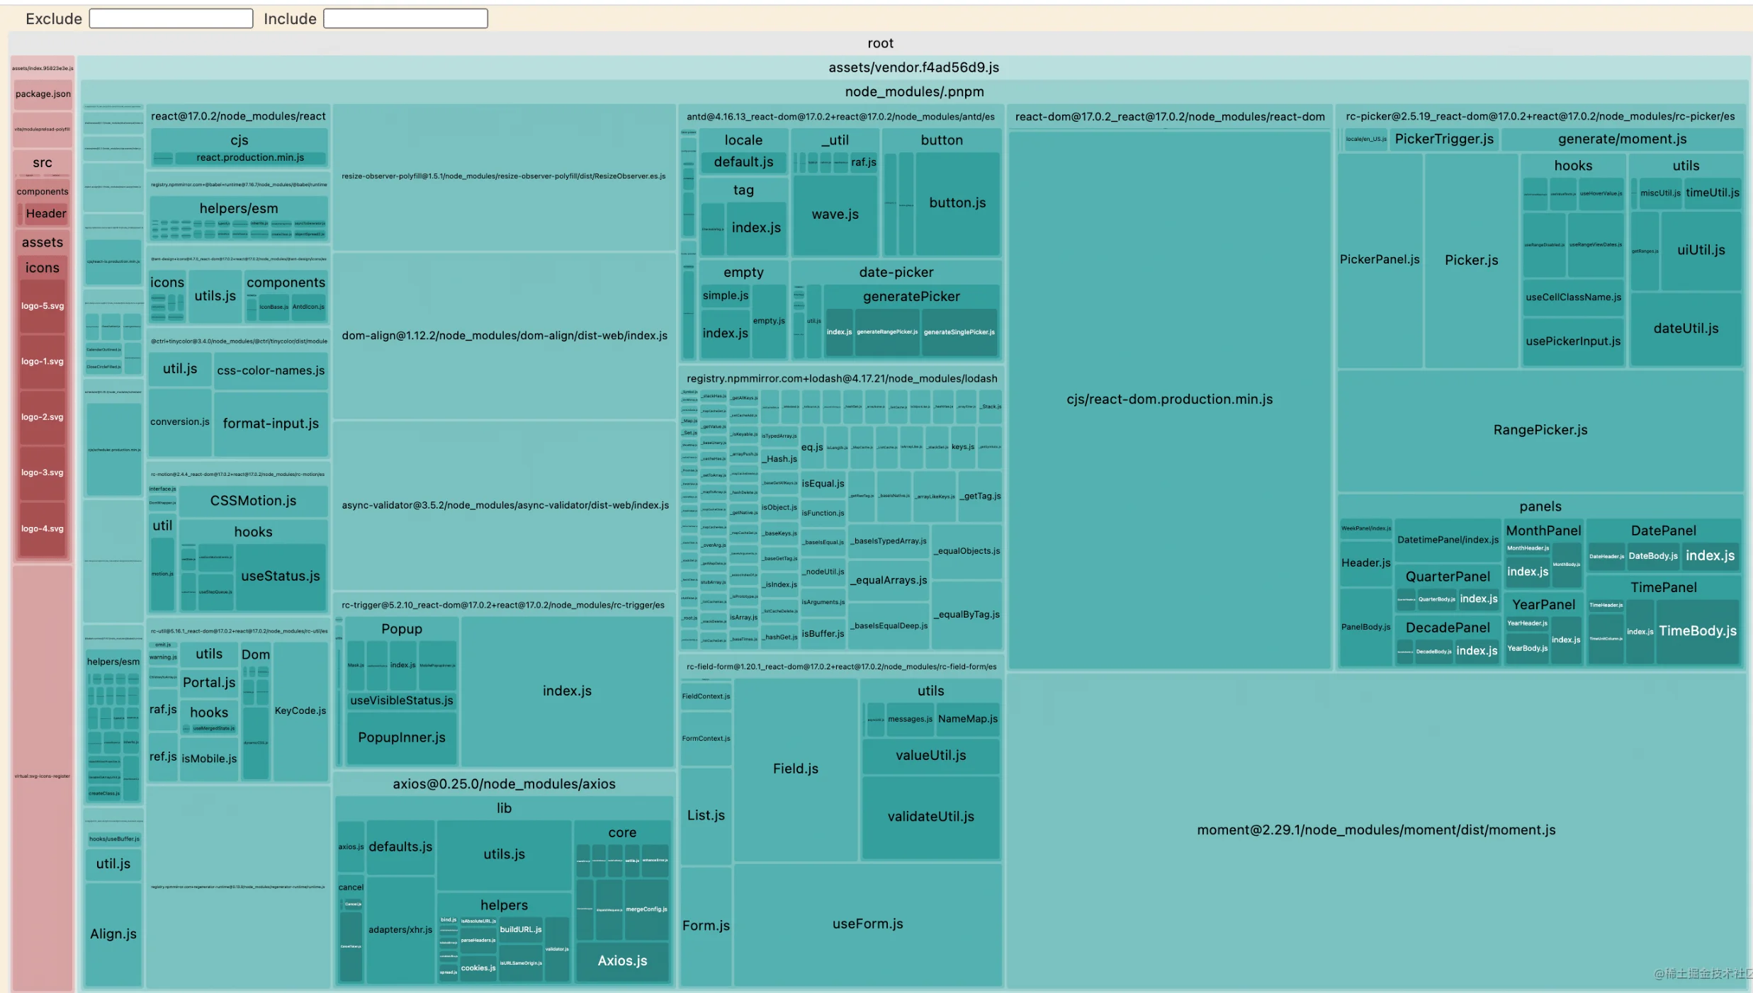
Task: Select the valueUtil.js block
Action: pyautogui.click(x=930, y=756)
